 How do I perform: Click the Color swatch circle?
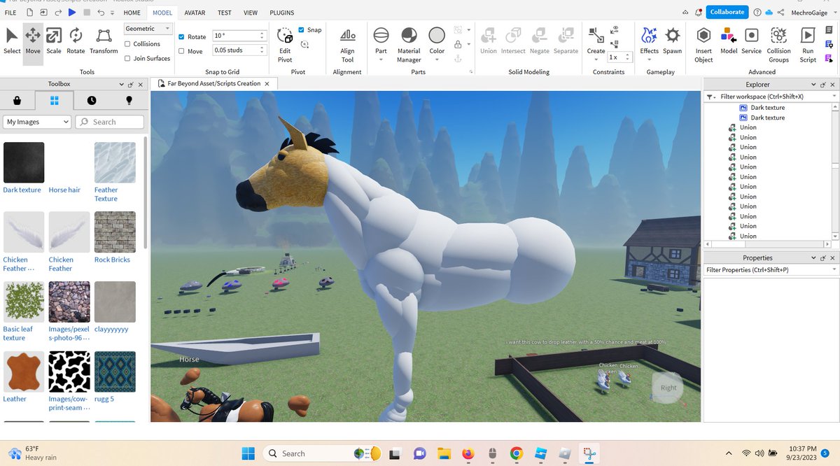point(437,36)
